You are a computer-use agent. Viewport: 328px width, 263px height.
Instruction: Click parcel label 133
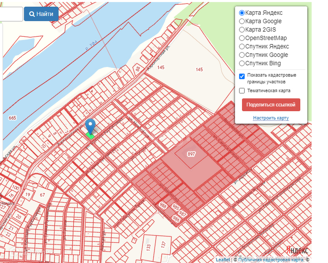click(149, 247)
